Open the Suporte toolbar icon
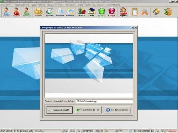The height and width of the screenshot is (133, 178). click(x=123, y=12)
